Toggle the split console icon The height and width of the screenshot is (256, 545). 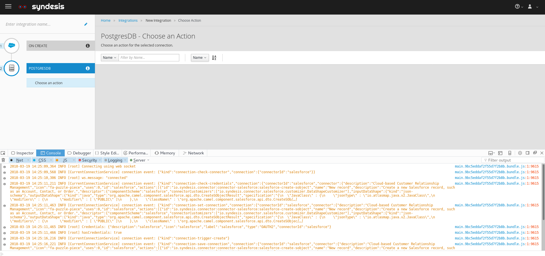(x=500, y=153)
